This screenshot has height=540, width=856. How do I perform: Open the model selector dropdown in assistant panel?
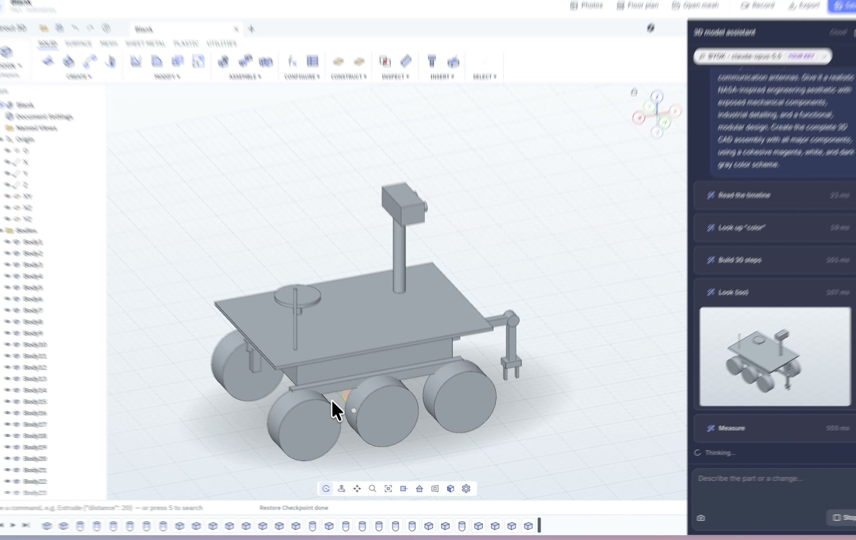pos(762,56)
